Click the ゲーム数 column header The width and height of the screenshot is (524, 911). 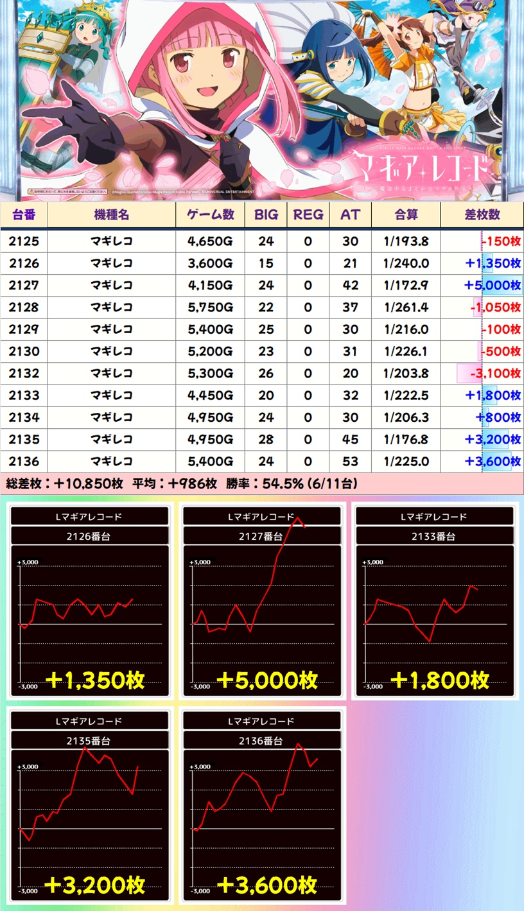210,215
